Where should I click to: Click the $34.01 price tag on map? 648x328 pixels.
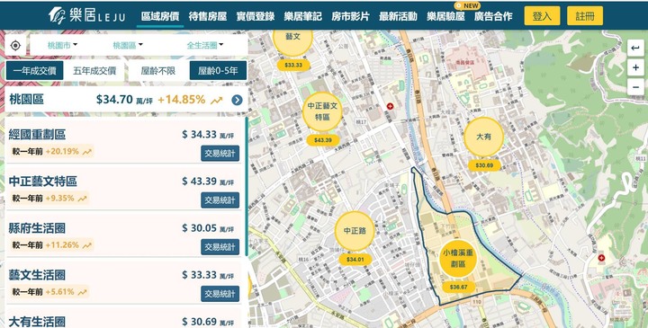[x=355, y=260]
